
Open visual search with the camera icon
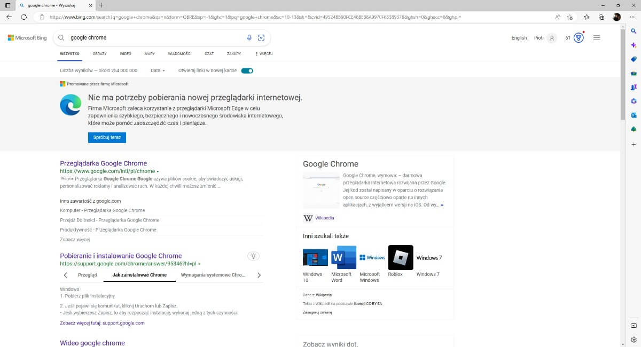point(261,37)
